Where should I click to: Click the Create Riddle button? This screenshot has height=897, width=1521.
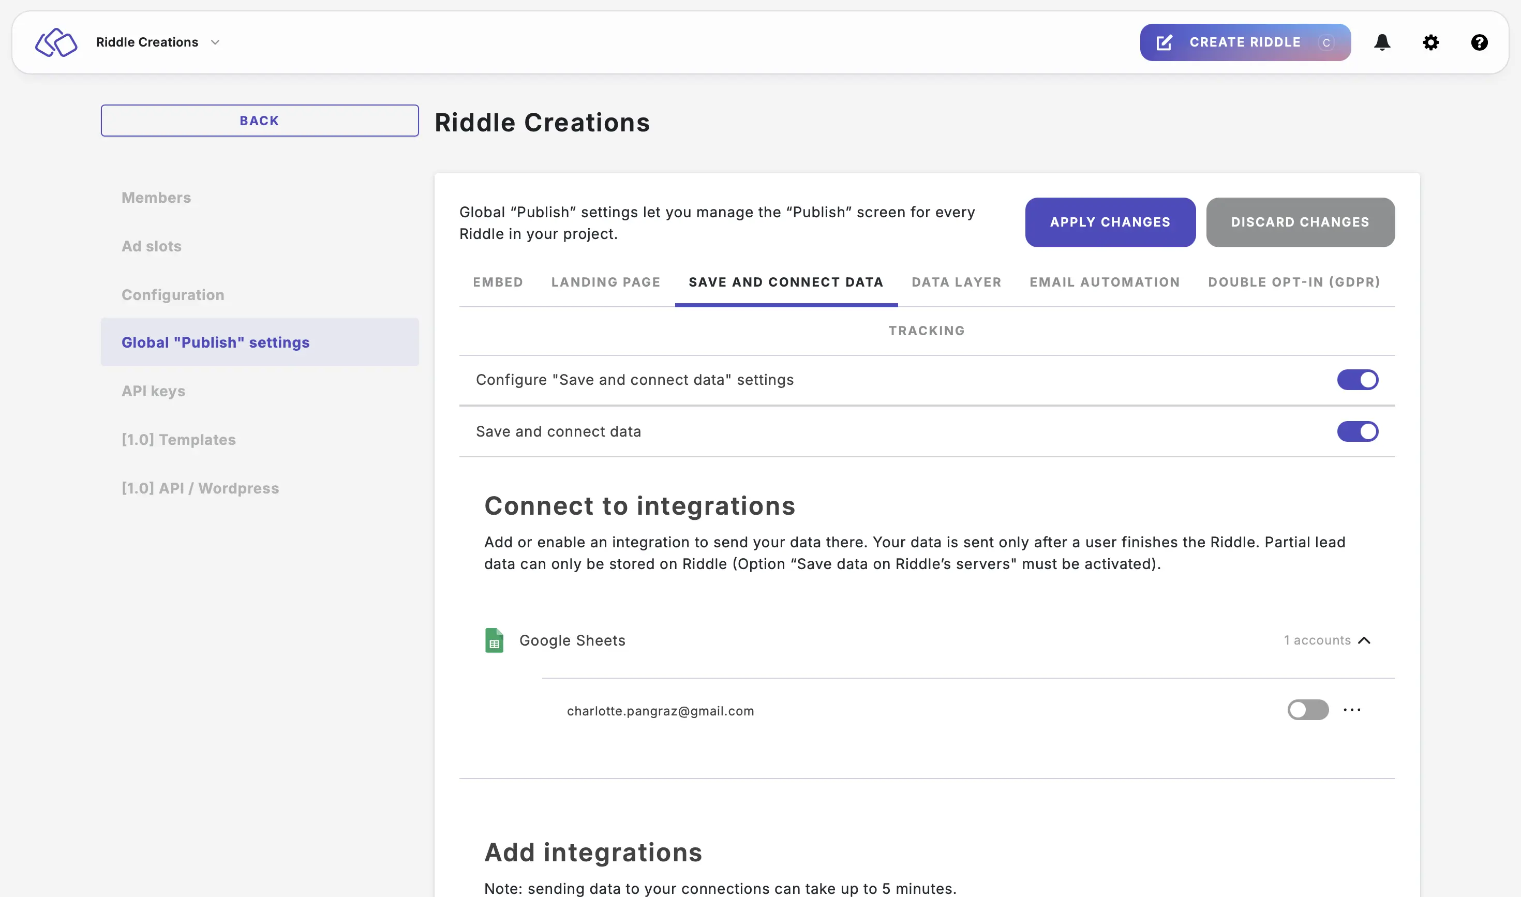tap(1245, 42)
